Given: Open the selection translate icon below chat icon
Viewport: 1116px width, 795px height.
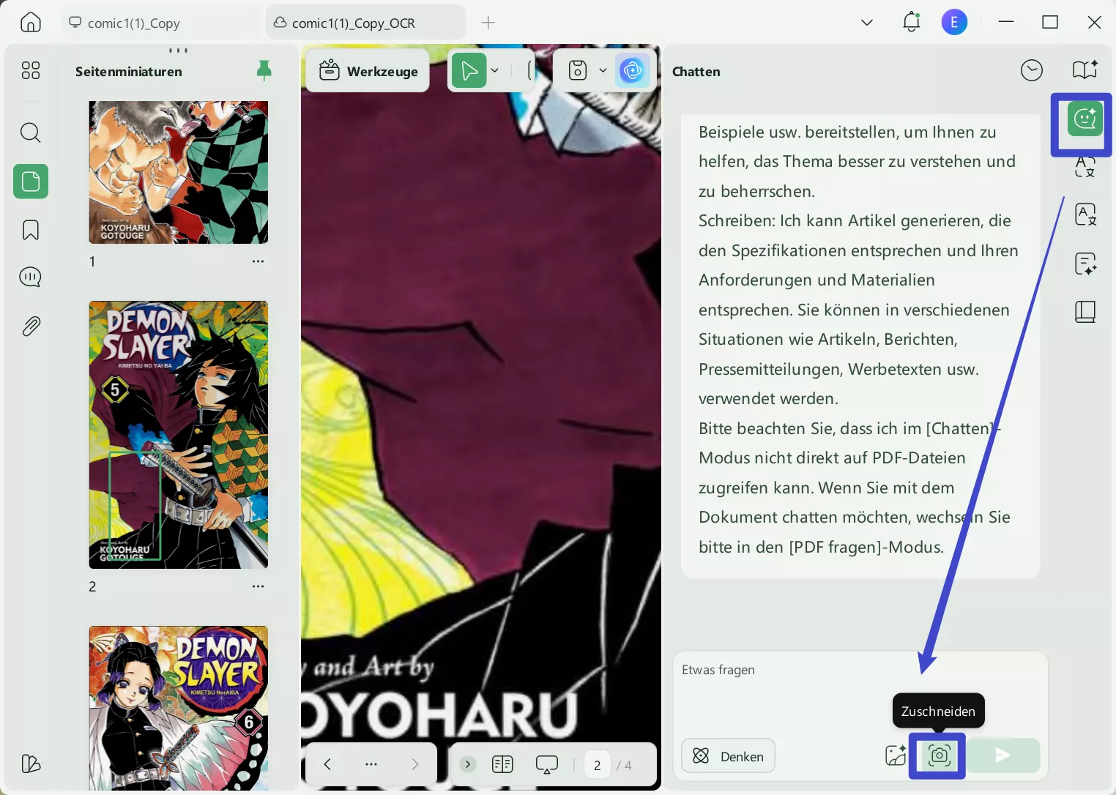Looking at the screenshot, I should click(x=1085, y=167).
